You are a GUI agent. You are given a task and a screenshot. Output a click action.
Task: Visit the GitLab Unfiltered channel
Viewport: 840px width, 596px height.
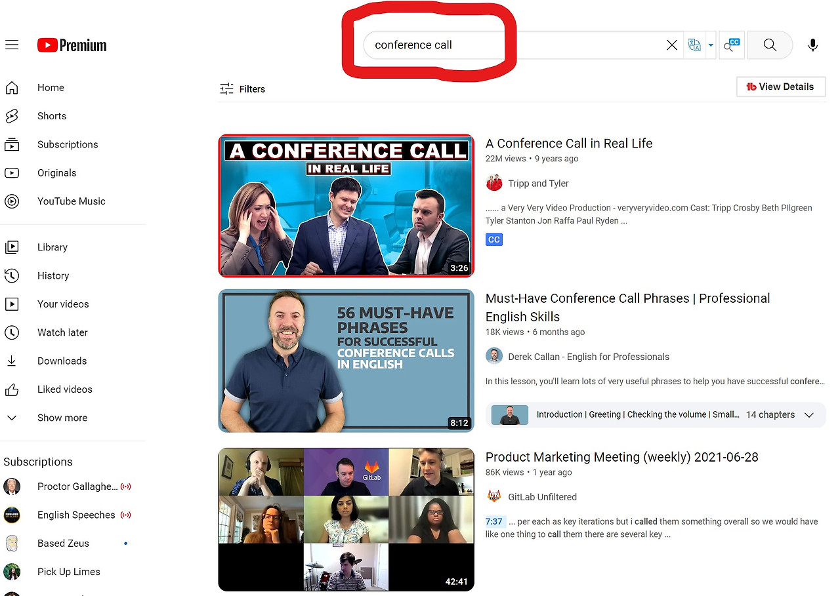(x=543, y=497)
